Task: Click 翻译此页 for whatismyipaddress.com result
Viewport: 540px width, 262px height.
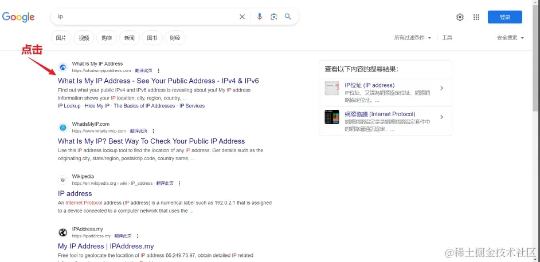Action: click(x=144, y=71)
